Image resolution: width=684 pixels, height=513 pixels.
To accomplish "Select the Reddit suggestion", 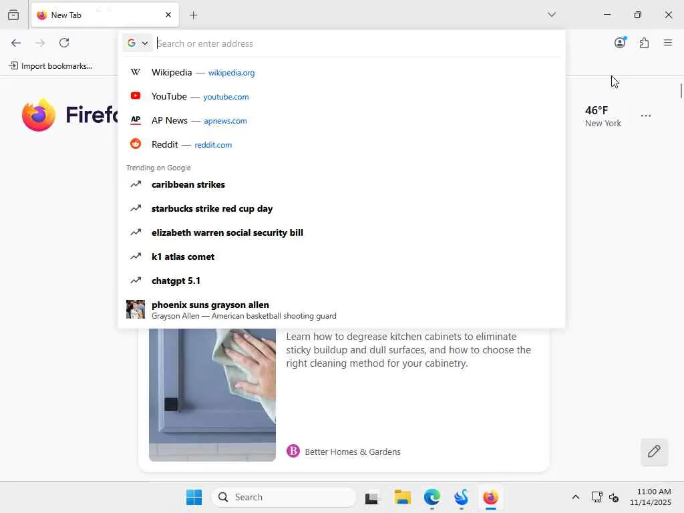I will (x=341, y=144).
